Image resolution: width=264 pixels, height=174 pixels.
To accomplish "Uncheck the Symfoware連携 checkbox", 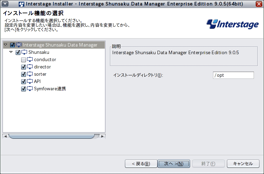I will click(24, 89).
